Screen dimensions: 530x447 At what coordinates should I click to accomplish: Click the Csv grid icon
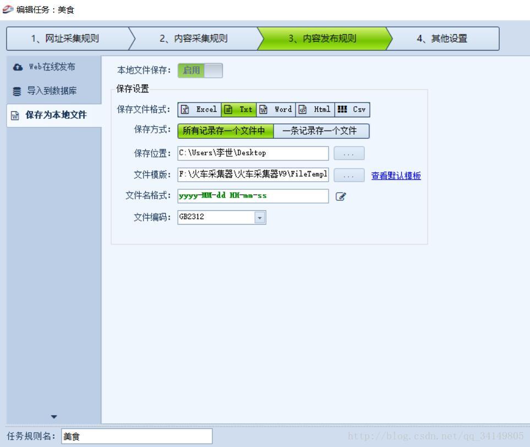pos(342,109)
